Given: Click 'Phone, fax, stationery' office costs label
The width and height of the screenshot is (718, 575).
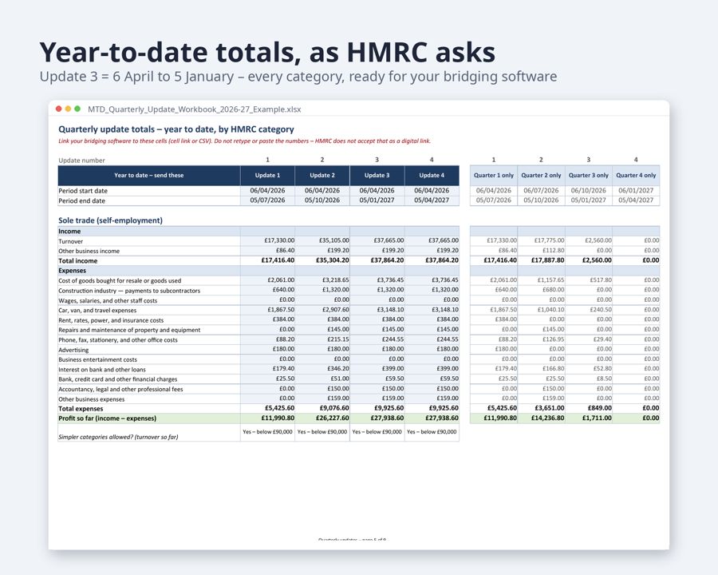Looking at the screenshot, I should tap(118, 340).
